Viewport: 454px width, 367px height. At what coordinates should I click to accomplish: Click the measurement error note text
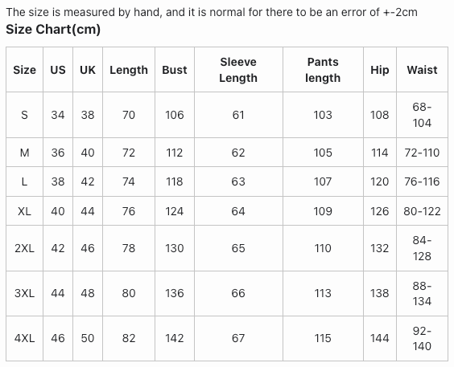[x=212, y=12]
